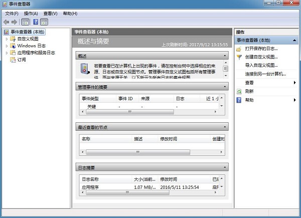Open the 操作(A) menu
Image resolution: width=301 pixels, height=218 pixels.
click(31, 14)
